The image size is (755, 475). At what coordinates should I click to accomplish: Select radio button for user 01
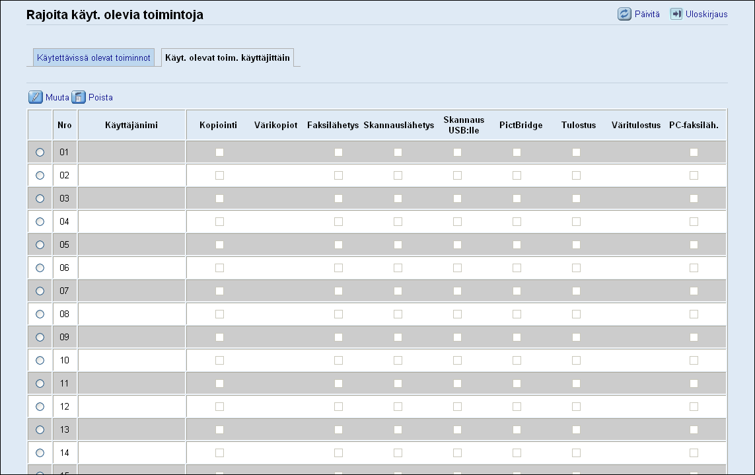[40, 152]
